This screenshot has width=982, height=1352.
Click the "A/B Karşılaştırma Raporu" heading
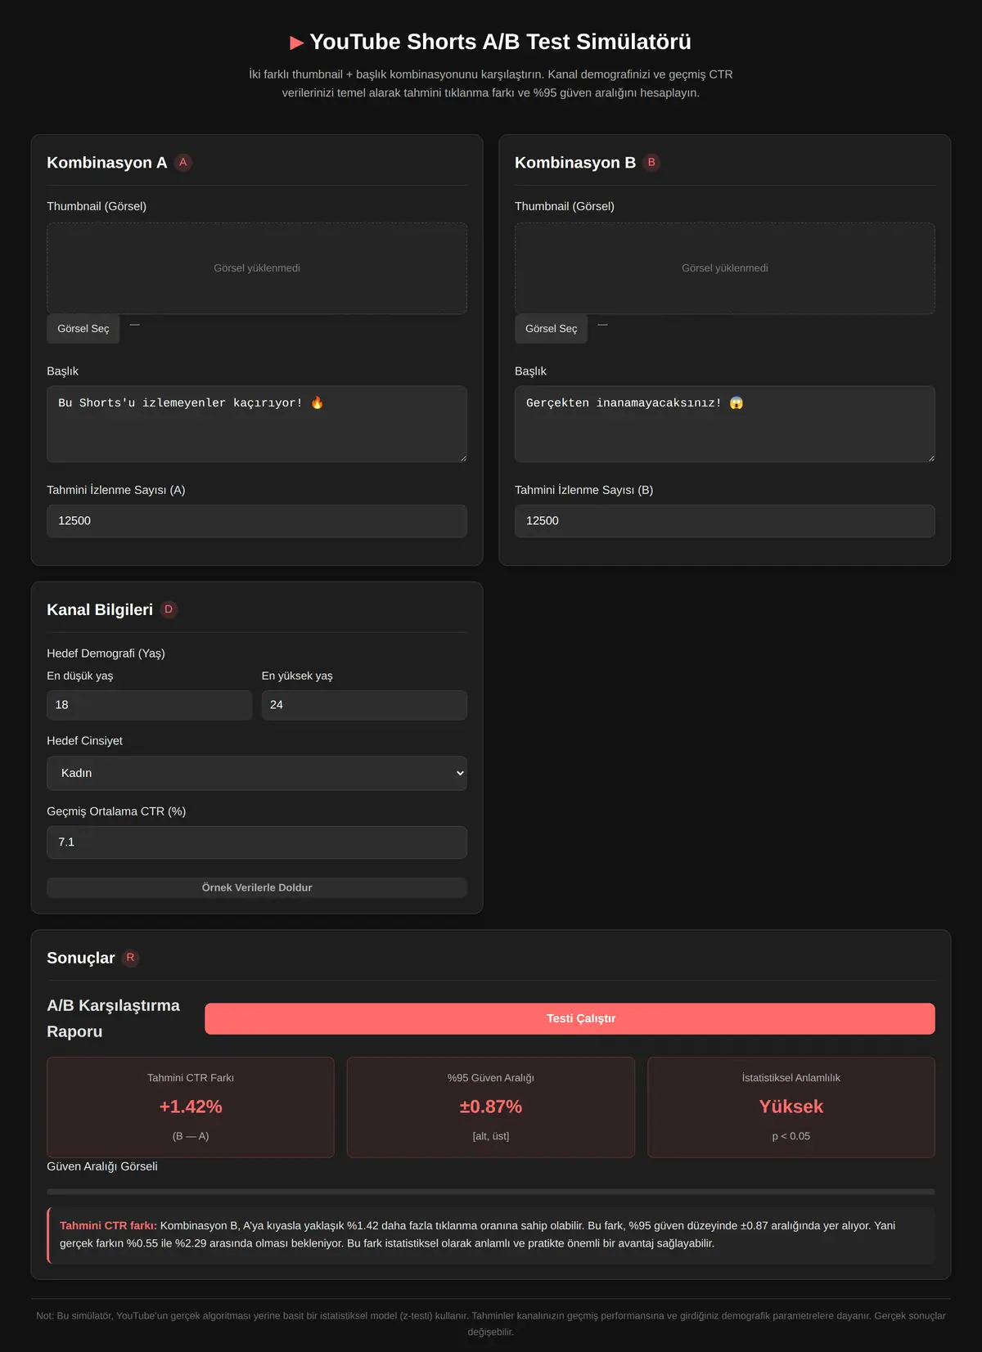tap(114, 1018)
